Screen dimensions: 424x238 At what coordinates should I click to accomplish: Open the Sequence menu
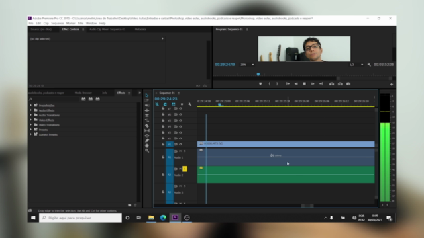pos(58,24)
